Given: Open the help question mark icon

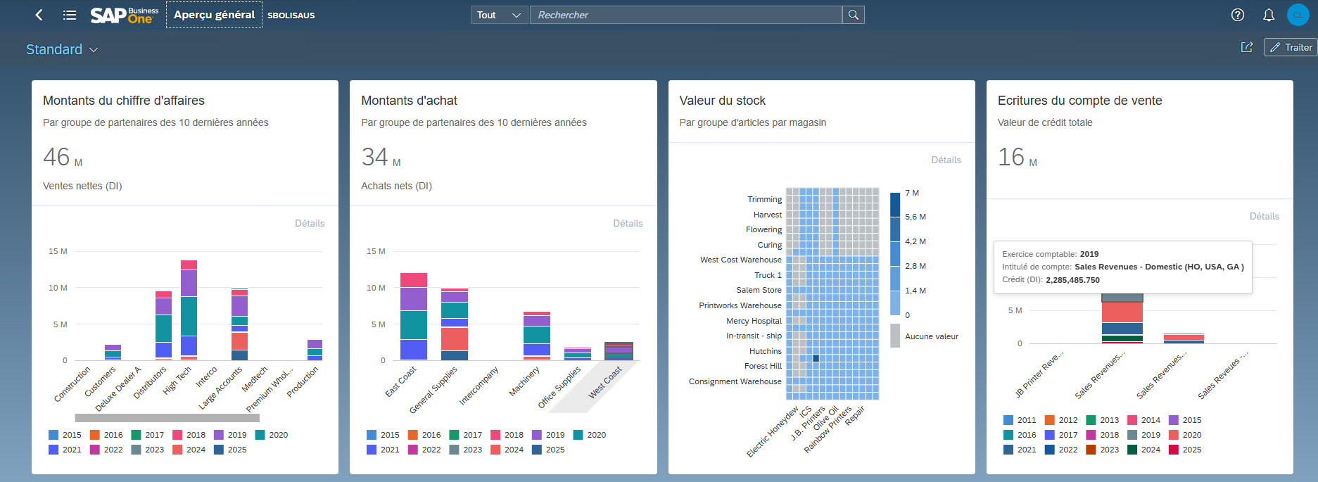Looking at the screenshot, I should [x=1238, y=15].
